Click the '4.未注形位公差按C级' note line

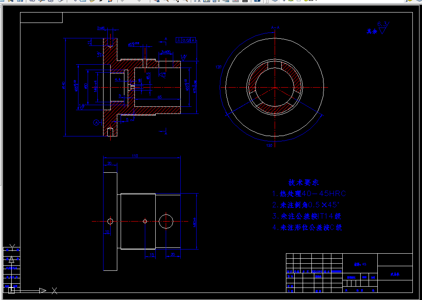307,227
